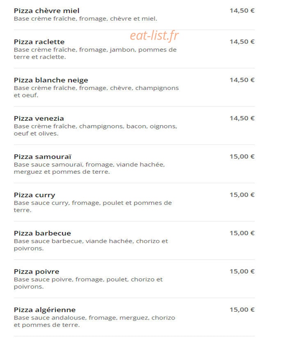Screen dimensions: 282x340
Task: Click the Pizza raclette ingredients description
Action: point(95,53)
